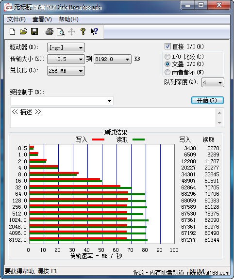234x279 pixels.
Task: Print results using the printer icon
Action: coord(50,31)
